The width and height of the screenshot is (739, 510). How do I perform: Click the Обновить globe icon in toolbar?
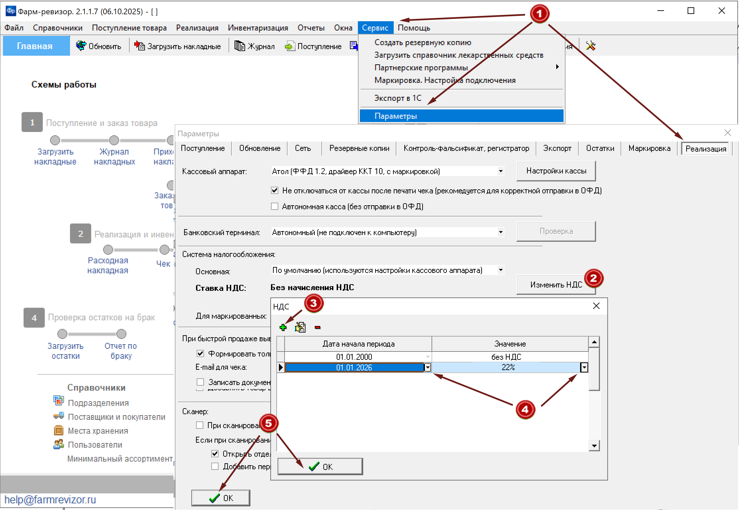[x=81, y=46]
